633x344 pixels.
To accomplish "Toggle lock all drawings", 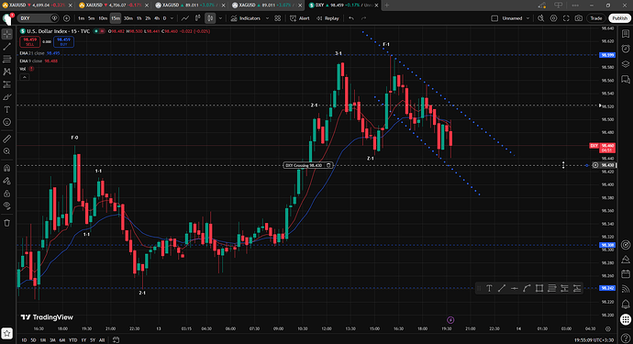I will click(6, 194).
